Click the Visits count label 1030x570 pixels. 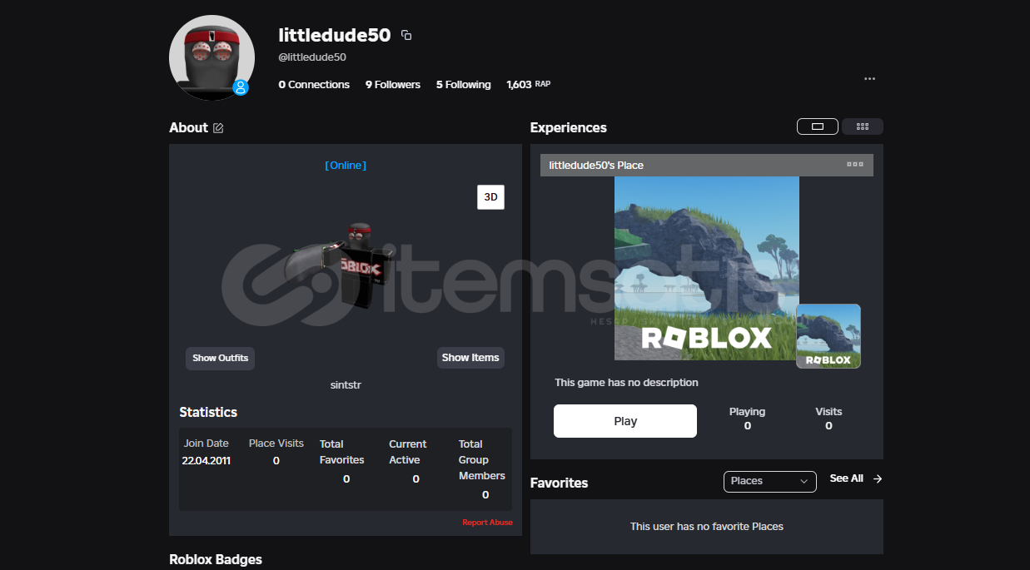pyautogui.click(x=828, y=412)
